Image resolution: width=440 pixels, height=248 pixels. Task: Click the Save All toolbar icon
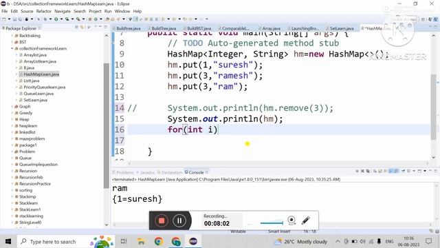(20, 19)
